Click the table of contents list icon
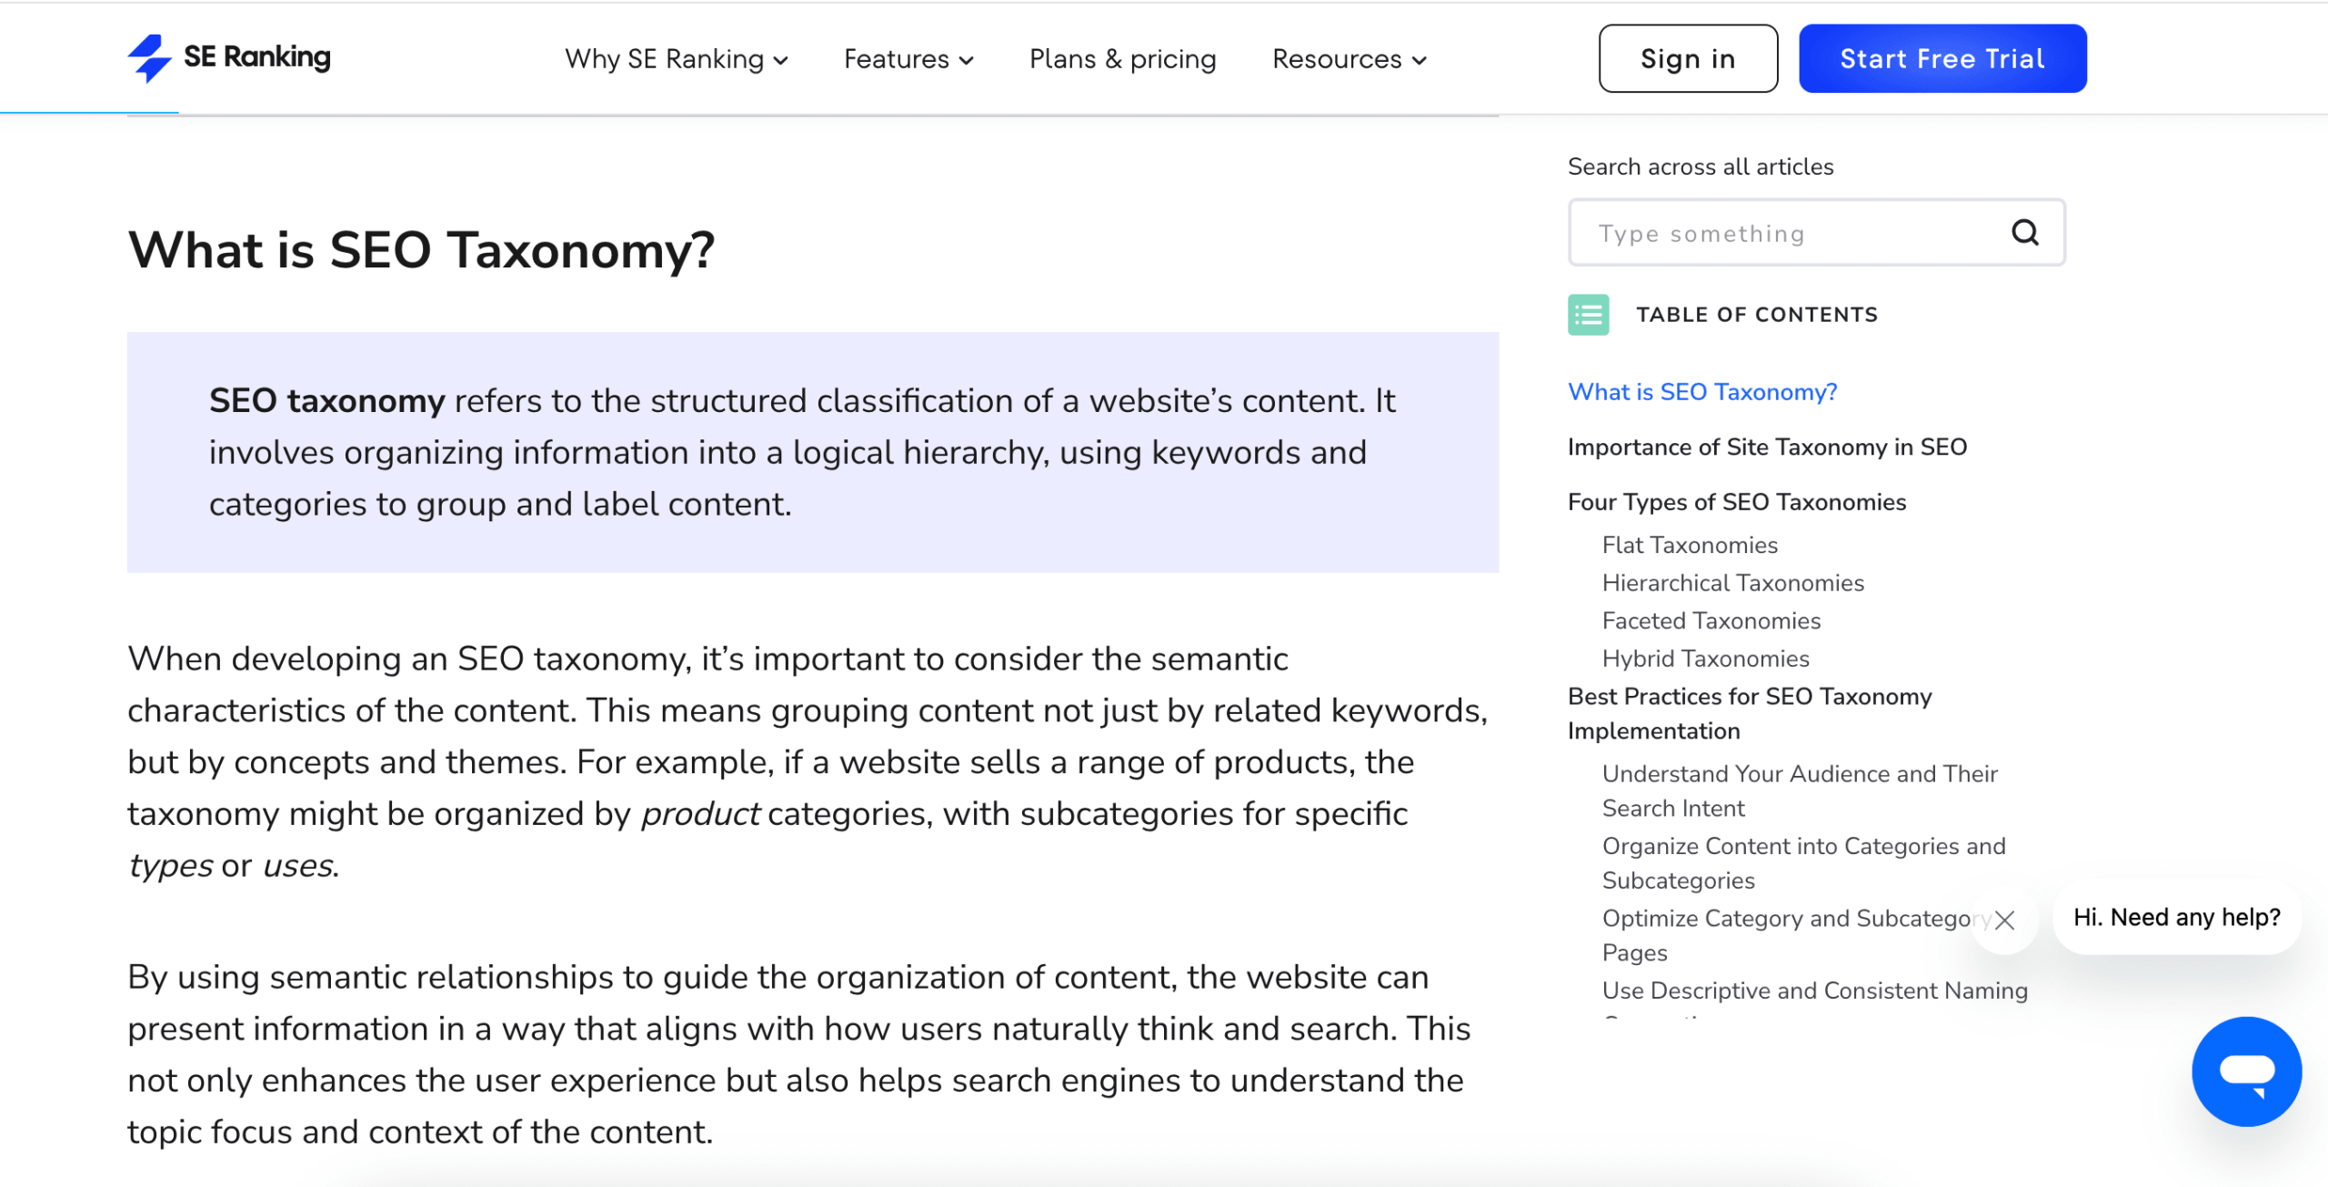 pos(1588,315)
